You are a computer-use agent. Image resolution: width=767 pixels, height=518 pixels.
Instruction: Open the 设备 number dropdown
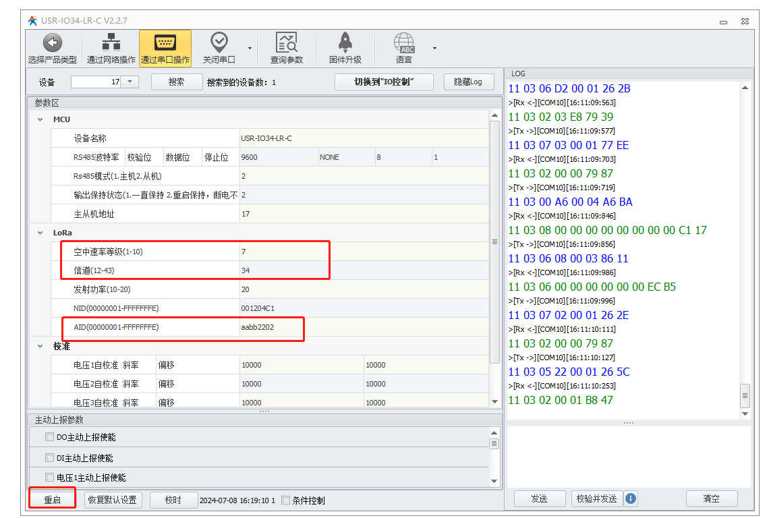coord(130,82)
